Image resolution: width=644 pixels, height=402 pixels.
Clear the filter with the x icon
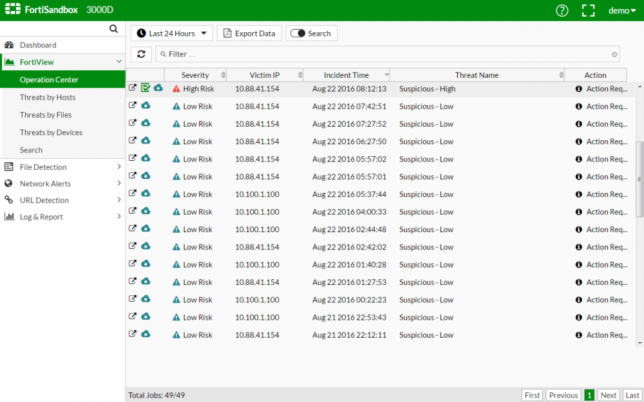coord(614,55)
